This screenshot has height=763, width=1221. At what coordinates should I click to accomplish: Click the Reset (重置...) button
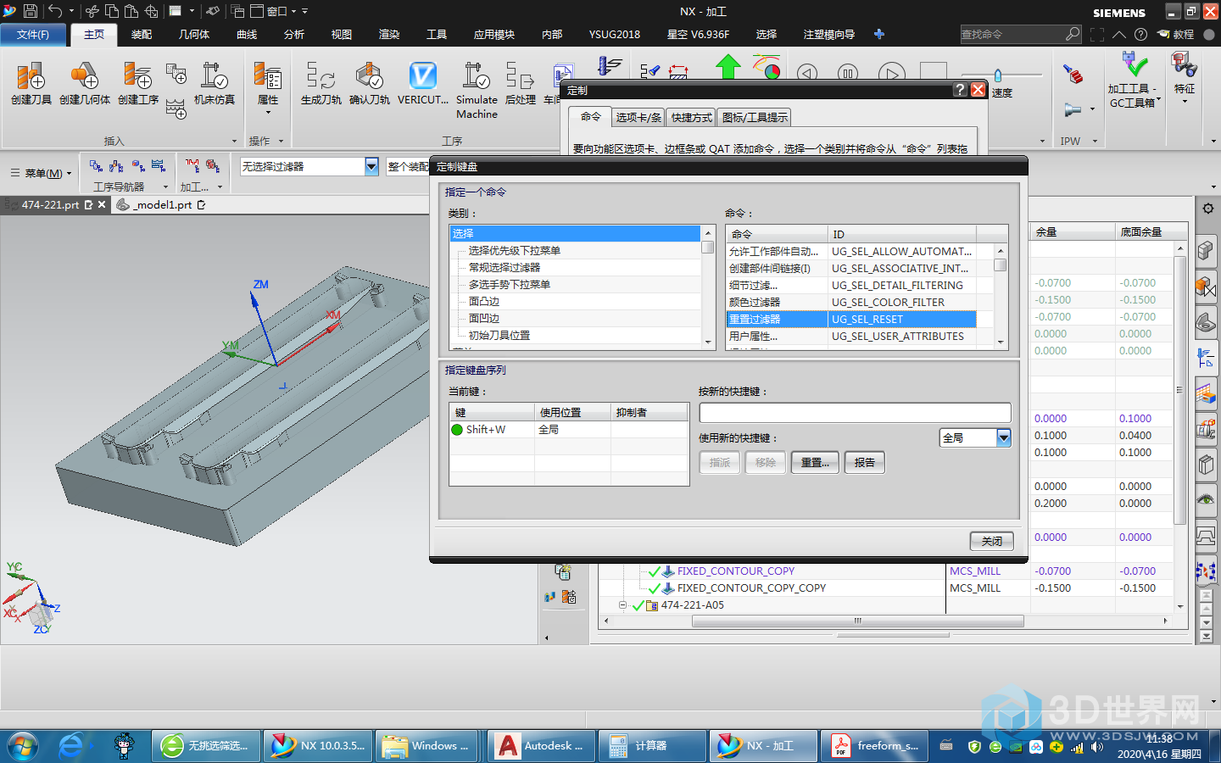point(815,462)
